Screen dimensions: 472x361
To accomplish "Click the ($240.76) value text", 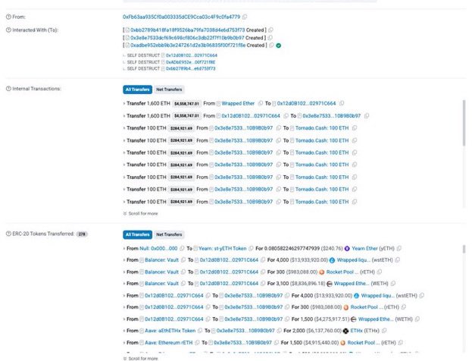I will tap(332, 249).
